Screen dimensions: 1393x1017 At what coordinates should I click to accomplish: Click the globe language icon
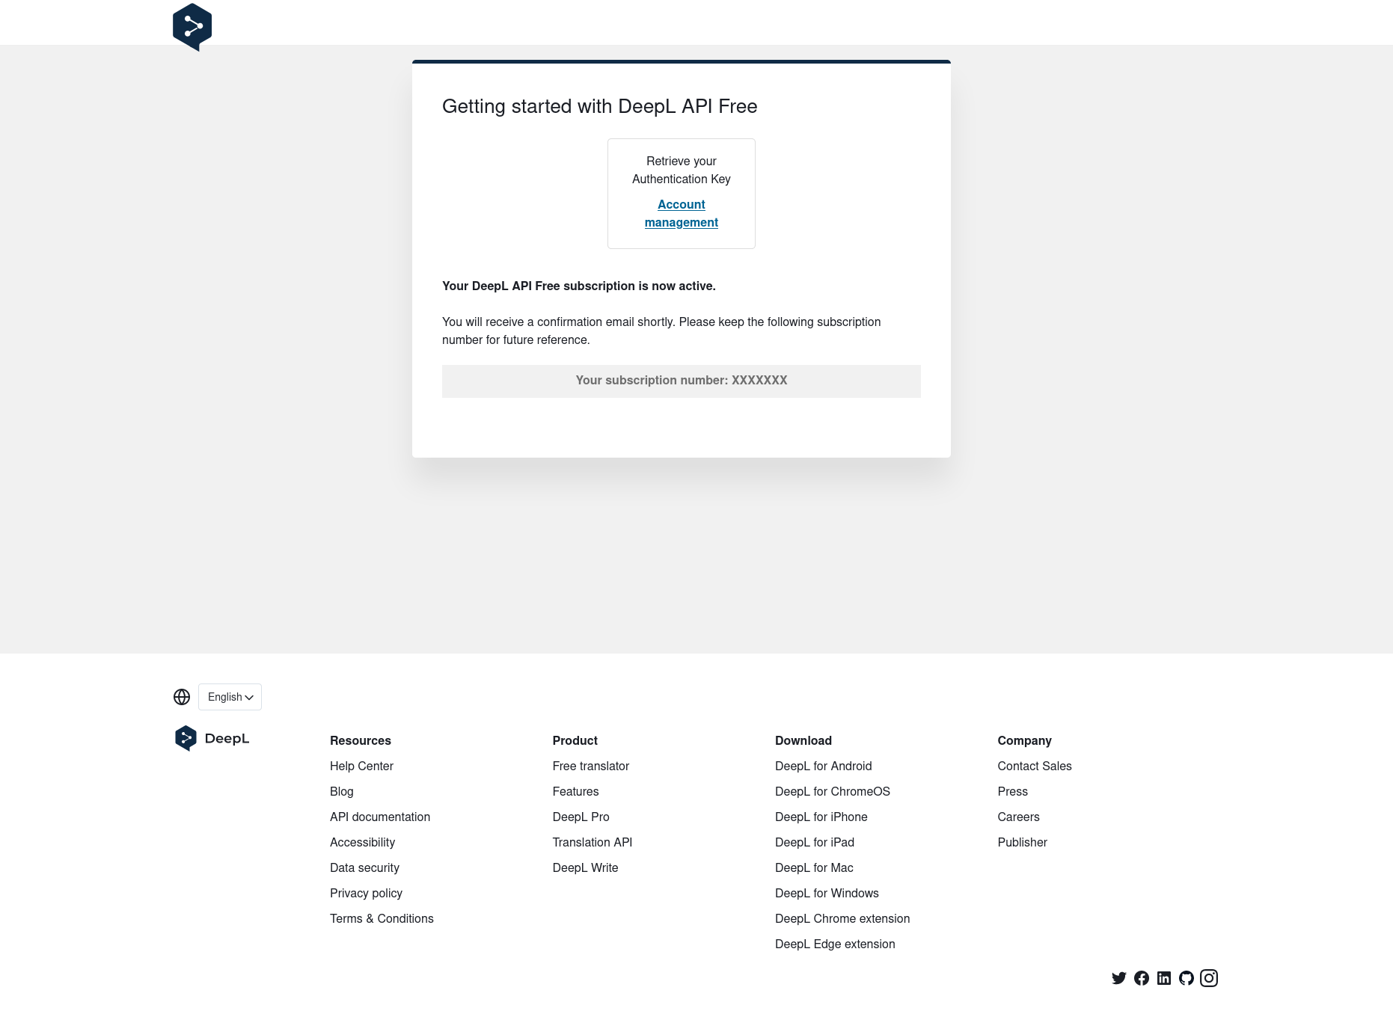(x=182, y=697)
